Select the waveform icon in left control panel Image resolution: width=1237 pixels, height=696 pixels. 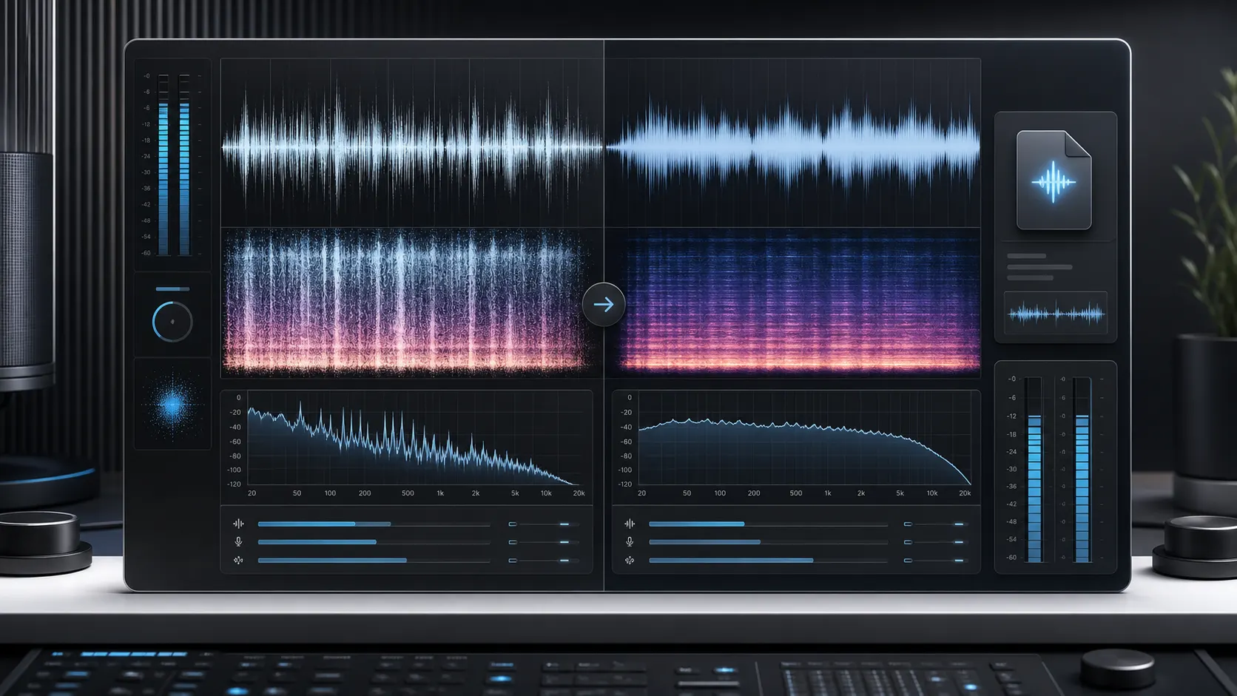click(x=238, y=524)
